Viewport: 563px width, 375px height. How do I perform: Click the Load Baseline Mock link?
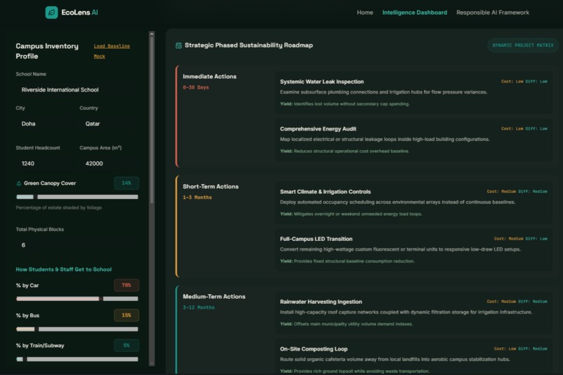point(112,51)
